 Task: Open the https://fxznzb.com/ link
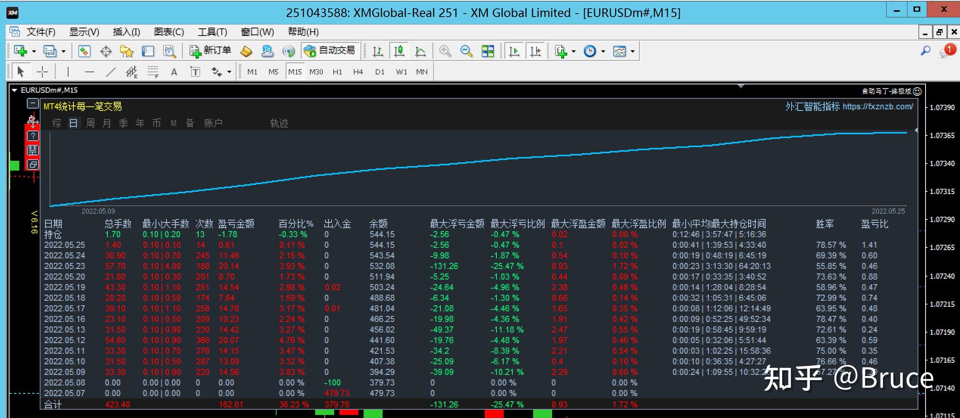click(x=878, y=107)
